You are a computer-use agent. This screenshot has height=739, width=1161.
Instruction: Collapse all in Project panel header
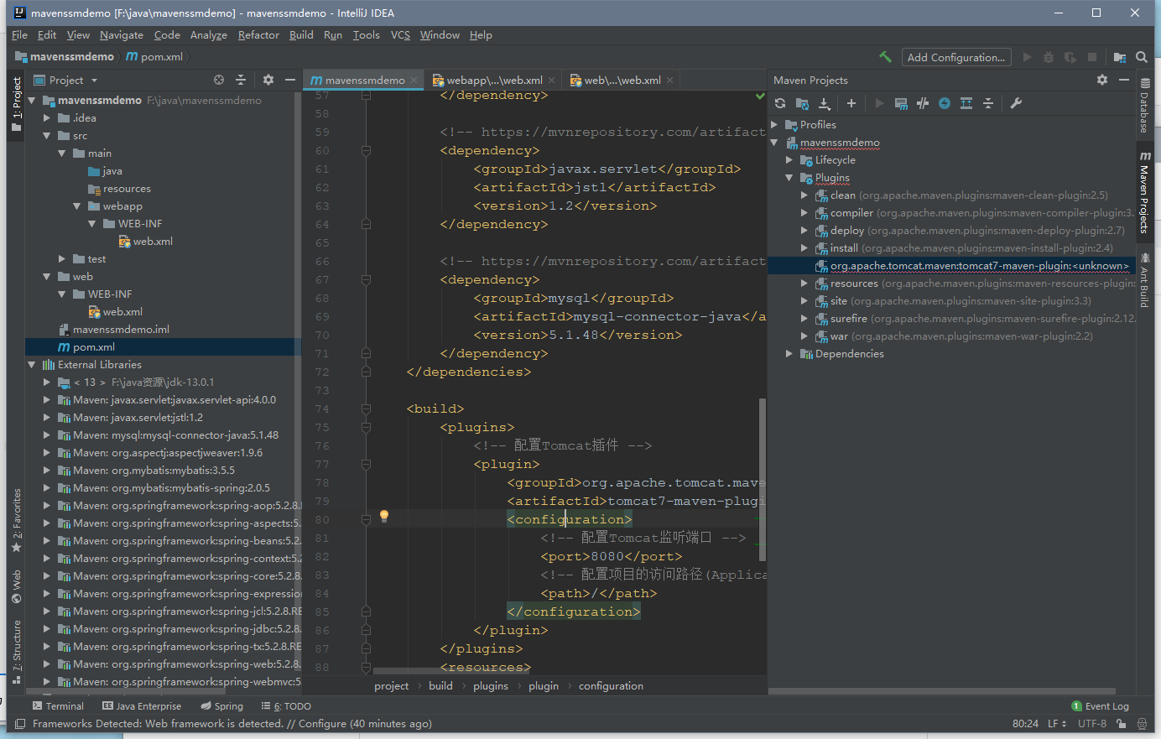241,80
